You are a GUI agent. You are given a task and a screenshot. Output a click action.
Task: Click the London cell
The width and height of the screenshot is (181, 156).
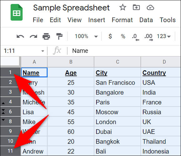pyautogui.click(x=118, y=121)
